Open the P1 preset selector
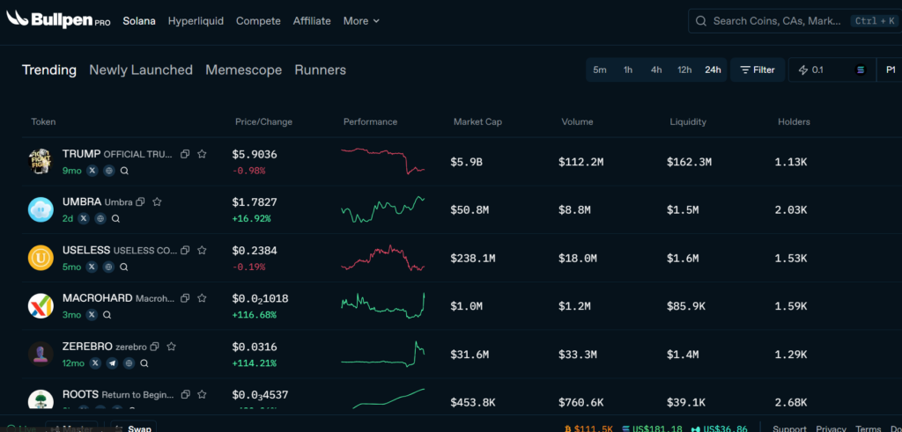 pyautogui.click(x=890, y=70)
